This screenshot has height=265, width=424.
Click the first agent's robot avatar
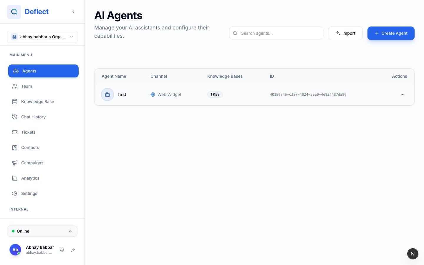click(107, 95)
